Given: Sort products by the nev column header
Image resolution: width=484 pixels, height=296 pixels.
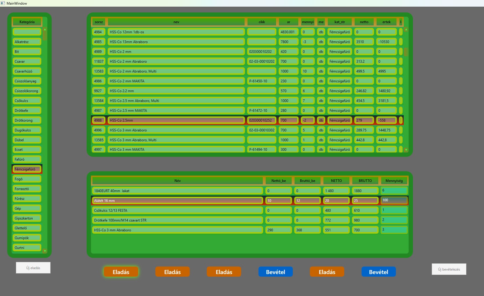Looking at the screenshot, I should pos(176,22).
